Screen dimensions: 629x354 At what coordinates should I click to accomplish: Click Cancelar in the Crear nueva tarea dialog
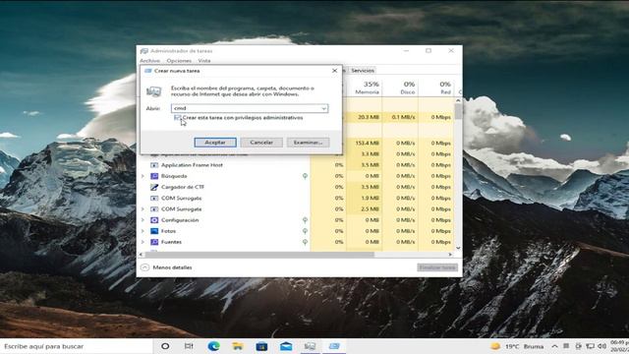click(x=261, y=143)
